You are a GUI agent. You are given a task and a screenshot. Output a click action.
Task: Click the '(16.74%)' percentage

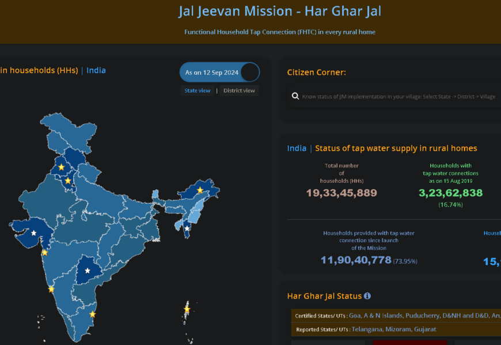pyautogui.click(x=450, y=205)
